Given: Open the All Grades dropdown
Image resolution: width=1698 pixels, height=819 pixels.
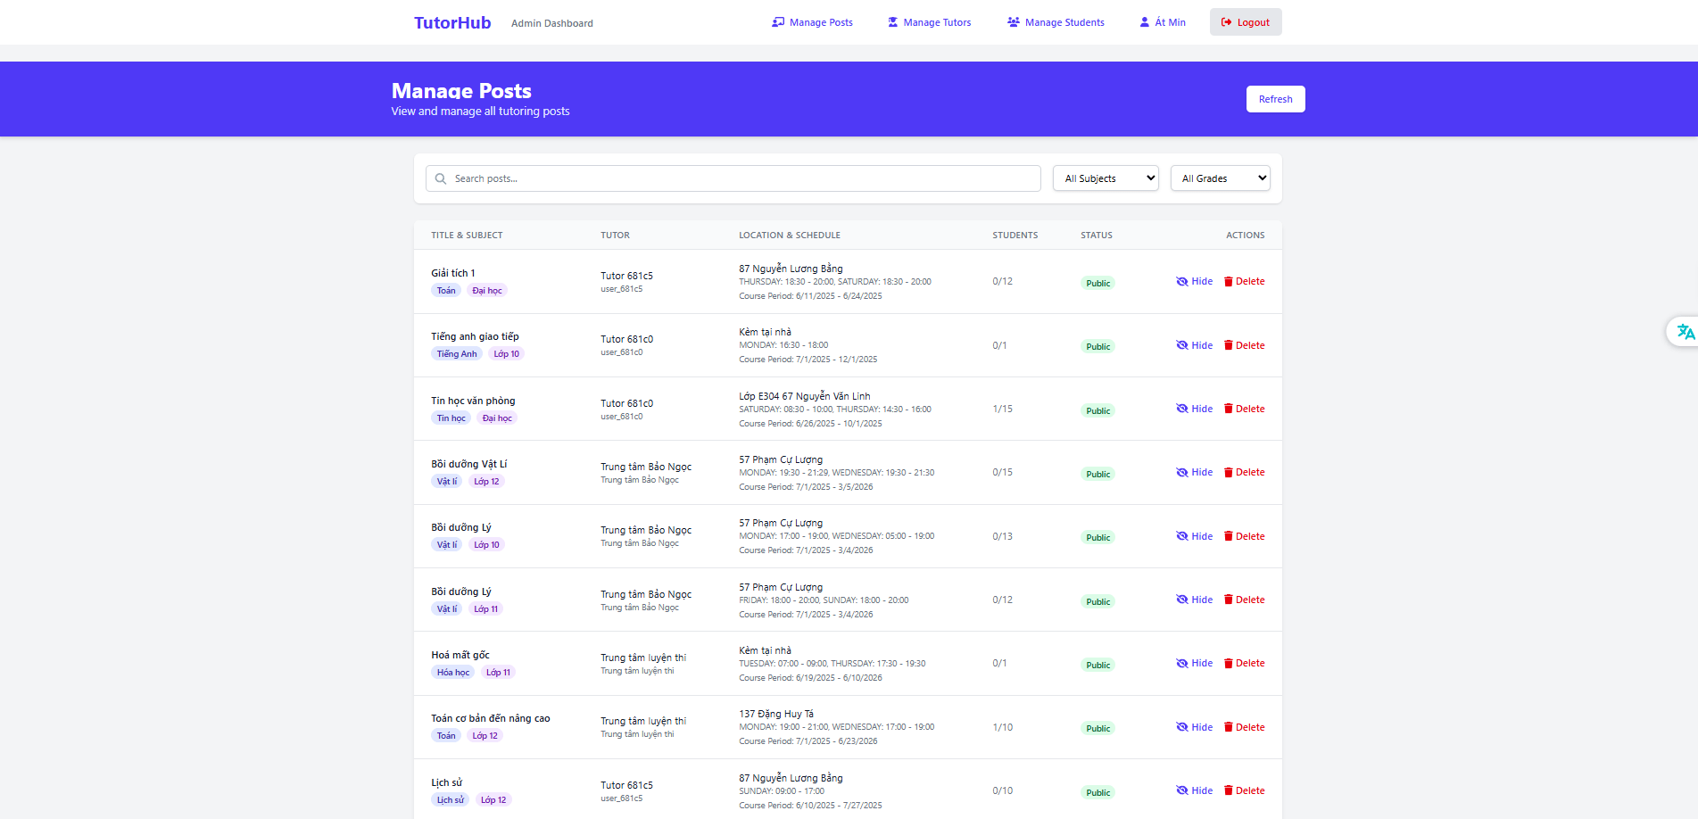Looking at the screenshot, I should (1221, 178).
